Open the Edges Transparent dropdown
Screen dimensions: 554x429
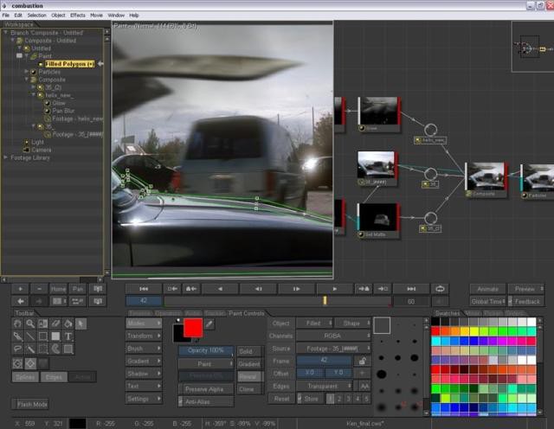325,386
